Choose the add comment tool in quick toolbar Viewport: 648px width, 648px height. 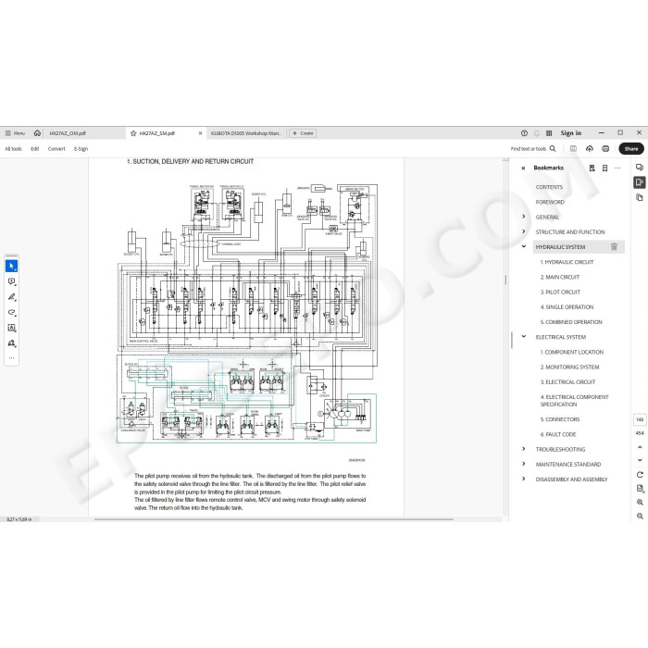tap(11, 281)
